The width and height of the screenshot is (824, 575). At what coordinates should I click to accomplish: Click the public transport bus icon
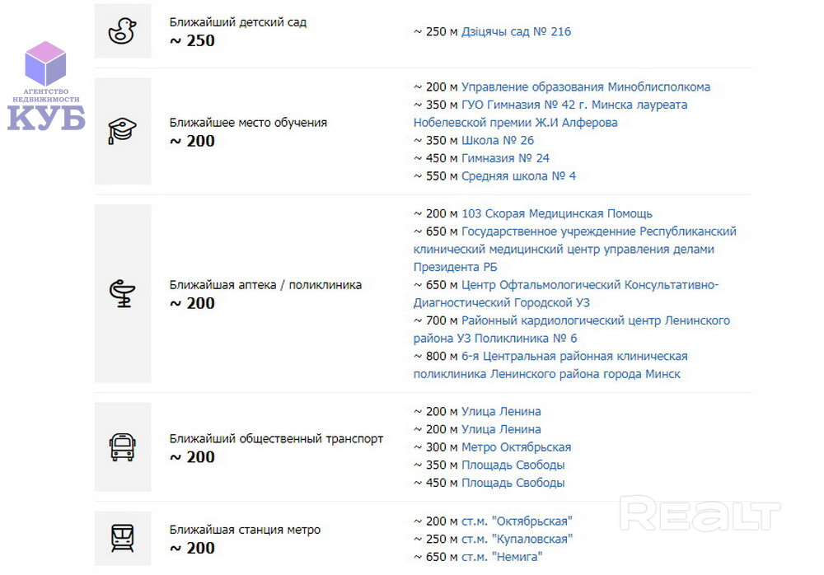point(122,447)
